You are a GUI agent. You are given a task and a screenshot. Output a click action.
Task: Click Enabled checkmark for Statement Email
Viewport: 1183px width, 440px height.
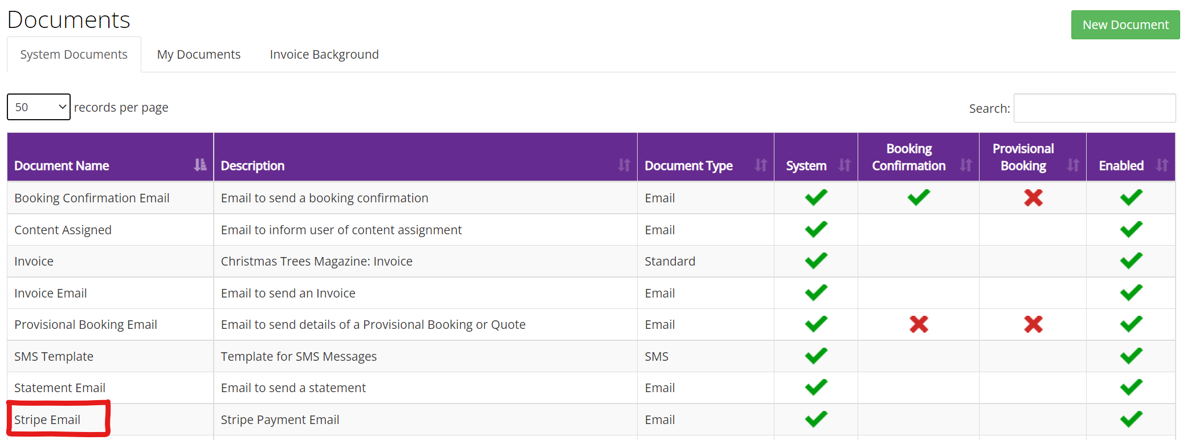[x=1131, y=388]
